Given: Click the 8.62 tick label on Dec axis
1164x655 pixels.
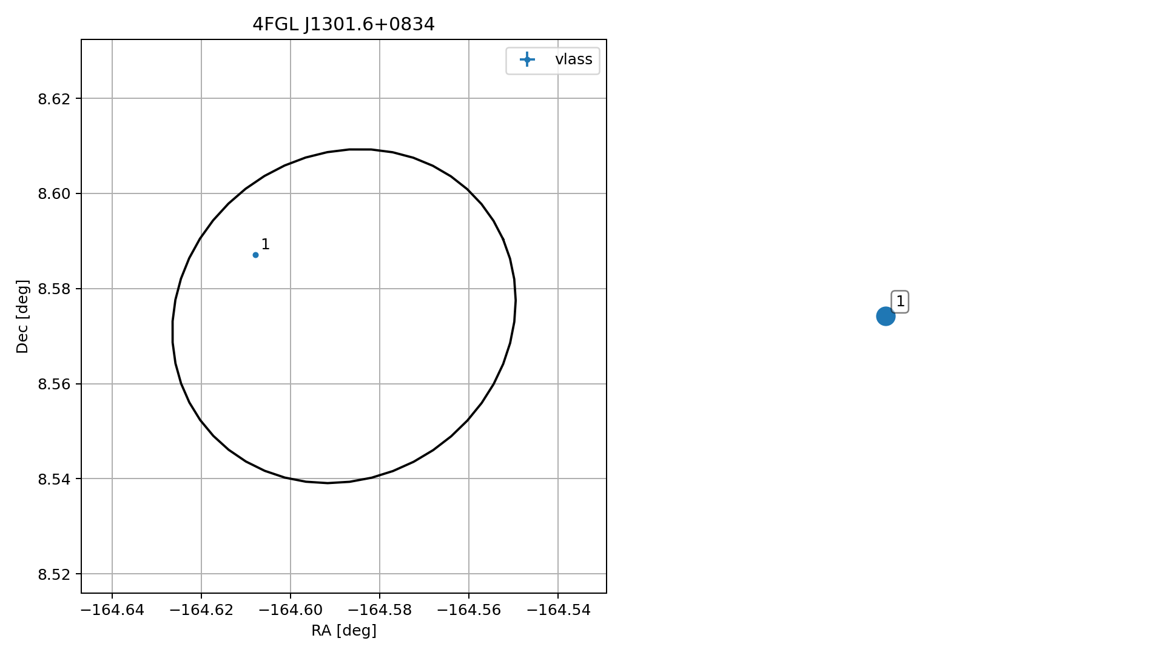Looking at the screenshot, I should 55,99.
